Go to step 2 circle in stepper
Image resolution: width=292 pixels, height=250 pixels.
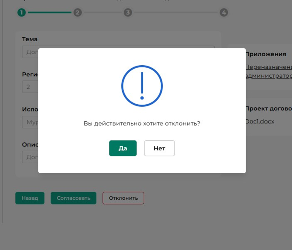78,13
